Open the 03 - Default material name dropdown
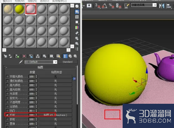 click(x=55, y=62)
